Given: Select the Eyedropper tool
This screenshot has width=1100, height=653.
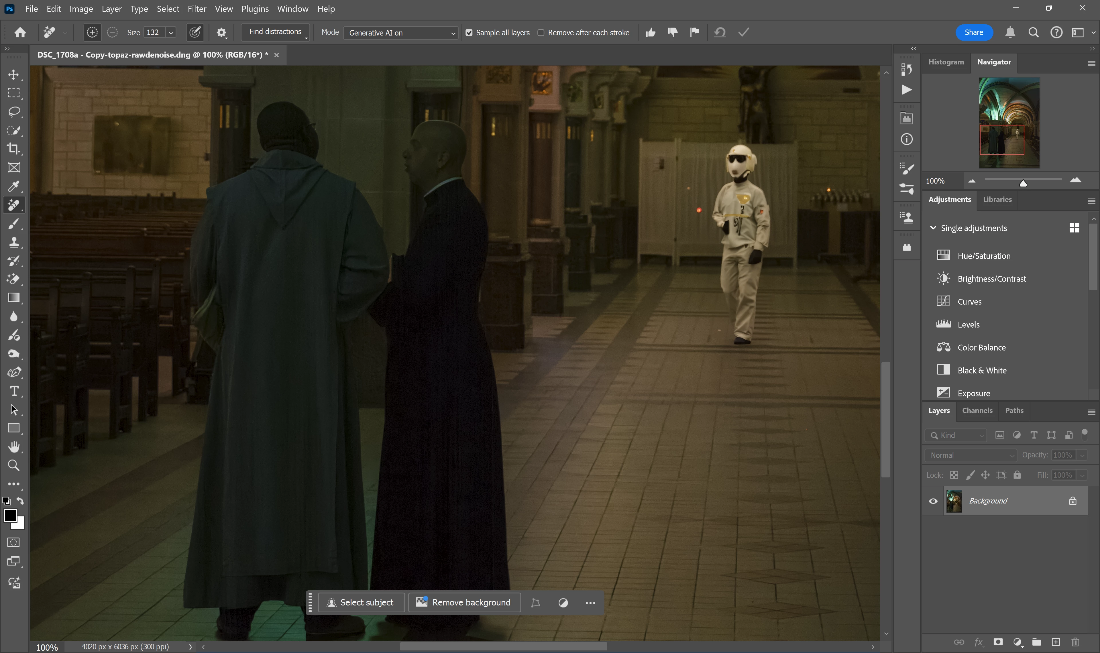Looking at the screenshot, I should coord(14,186).
